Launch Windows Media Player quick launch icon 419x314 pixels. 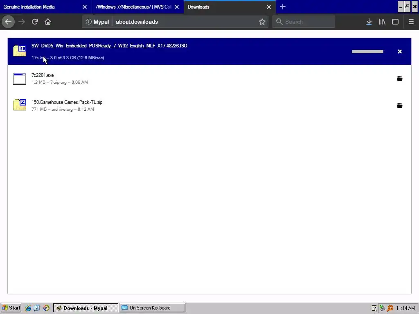tap(46, 308)
